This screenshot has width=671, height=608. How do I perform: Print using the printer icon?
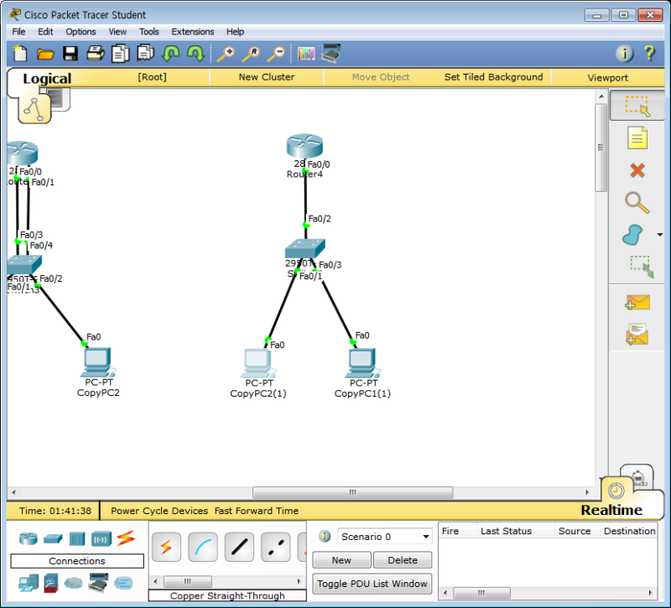[x=96, y=53]
